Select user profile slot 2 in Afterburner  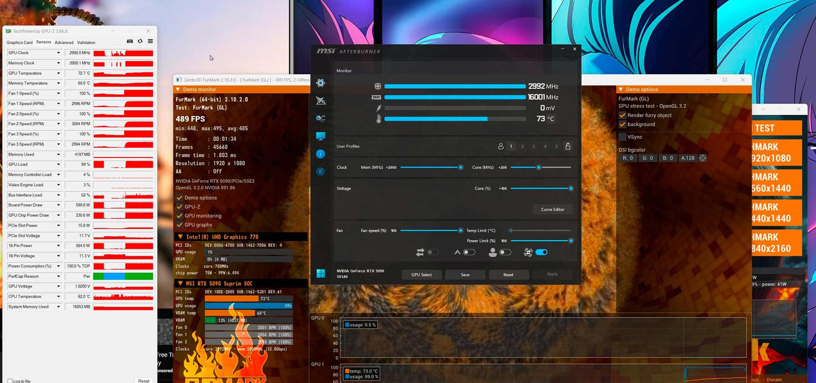522,146
